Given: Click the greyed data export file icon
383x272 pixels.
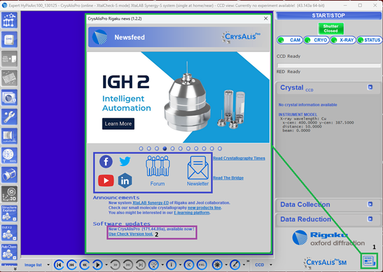Looking at the screenshot, I should (x=10, y=59).
